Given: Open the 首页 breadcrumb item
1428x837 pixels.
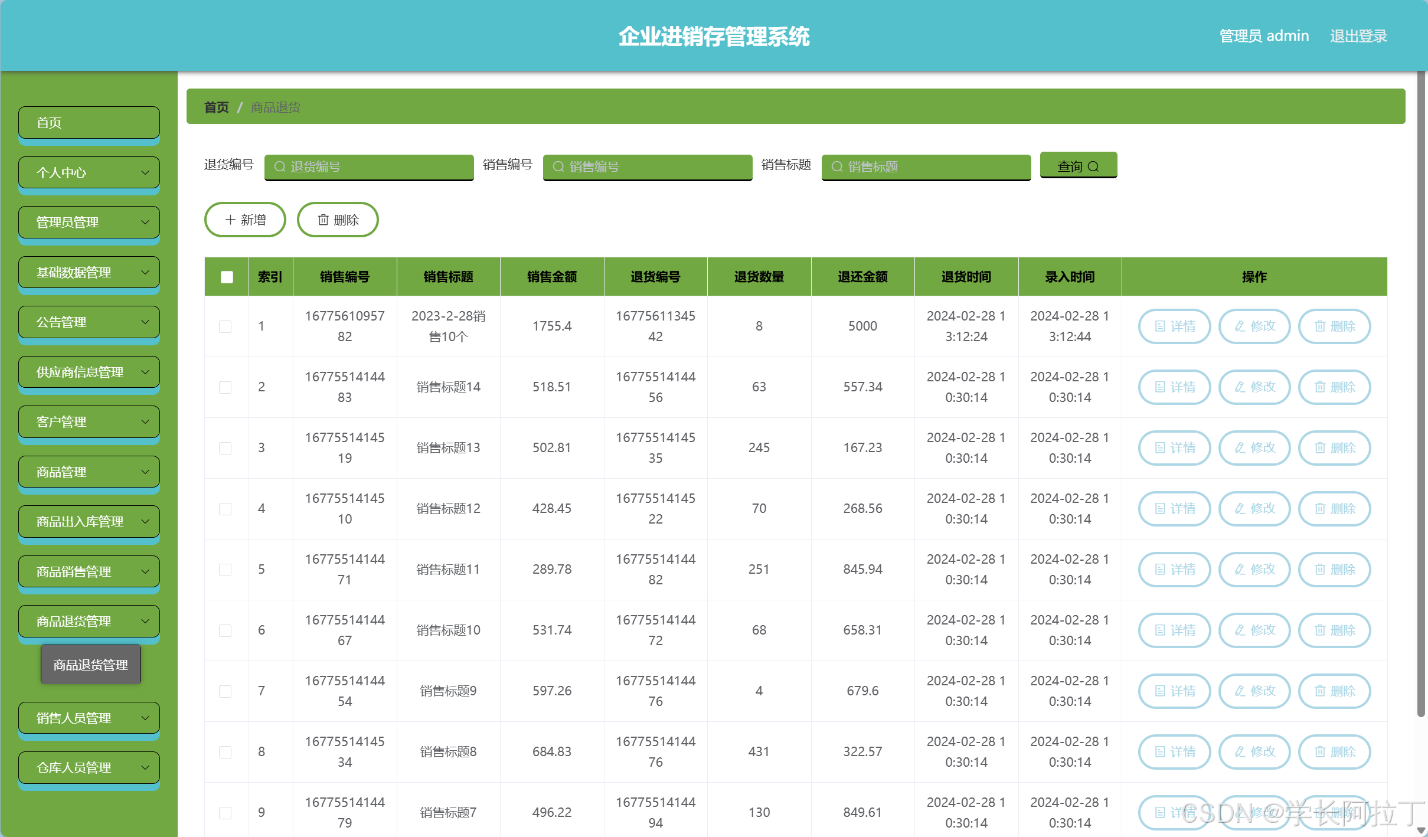Looking at the screenshot, I should pos(216,107).
